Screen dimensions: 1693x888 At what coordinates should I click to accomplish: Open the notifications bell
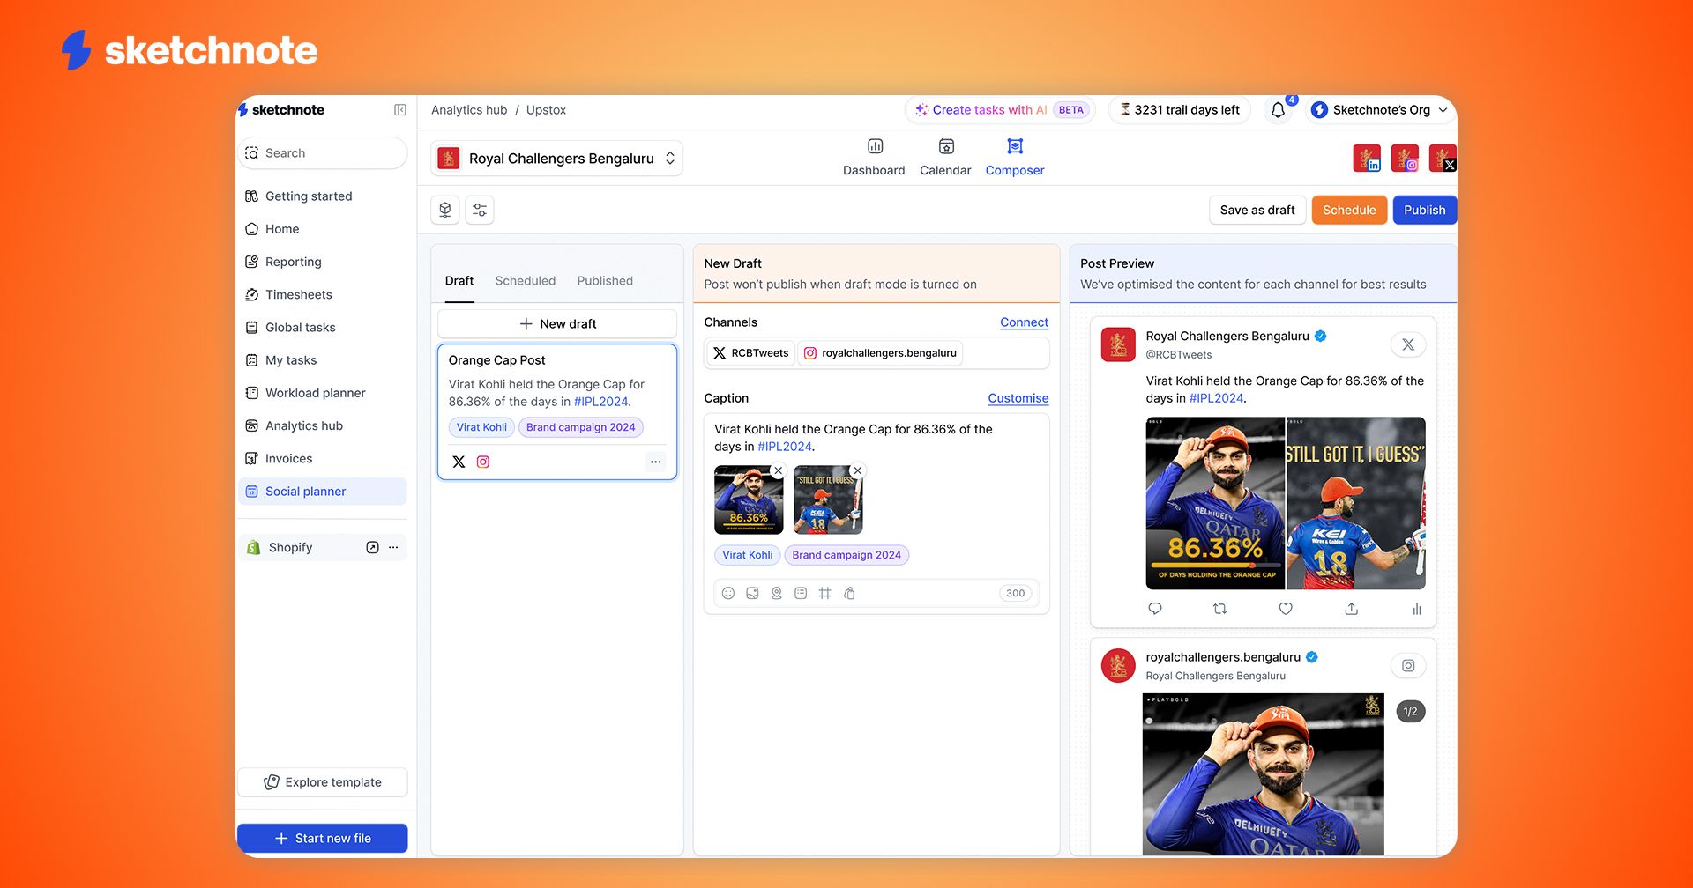1278,110
